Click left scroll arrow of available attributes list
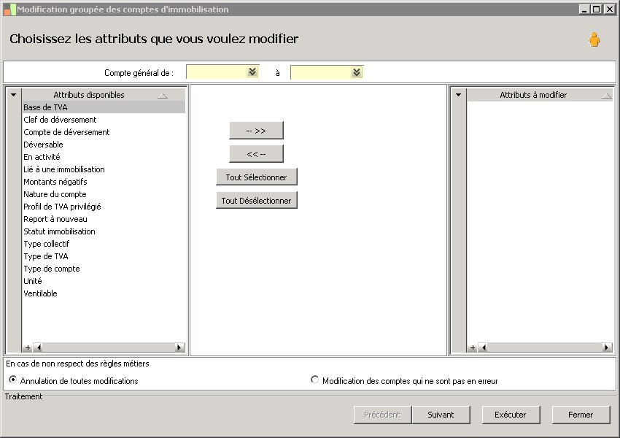Viewport: 620px width, 438px height. tap(38, 347)
